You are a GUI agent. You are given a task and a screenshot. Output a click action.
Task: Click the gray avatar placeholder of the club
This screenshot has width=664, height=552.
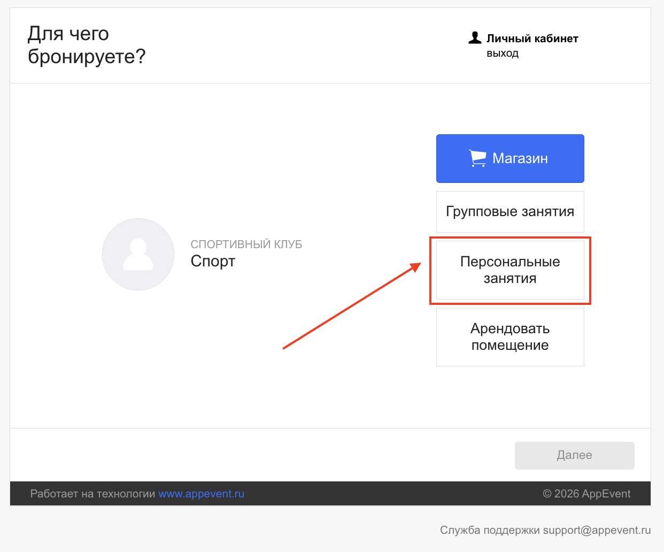(138, 254)
